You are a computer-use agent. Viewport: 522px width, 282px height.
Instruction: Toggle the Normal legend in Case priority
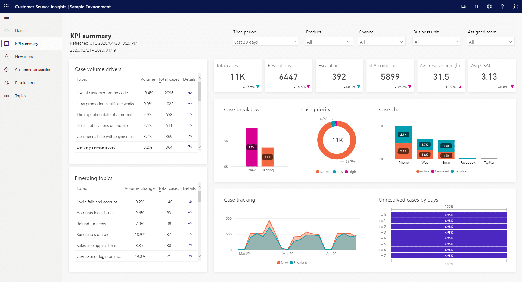323,172
